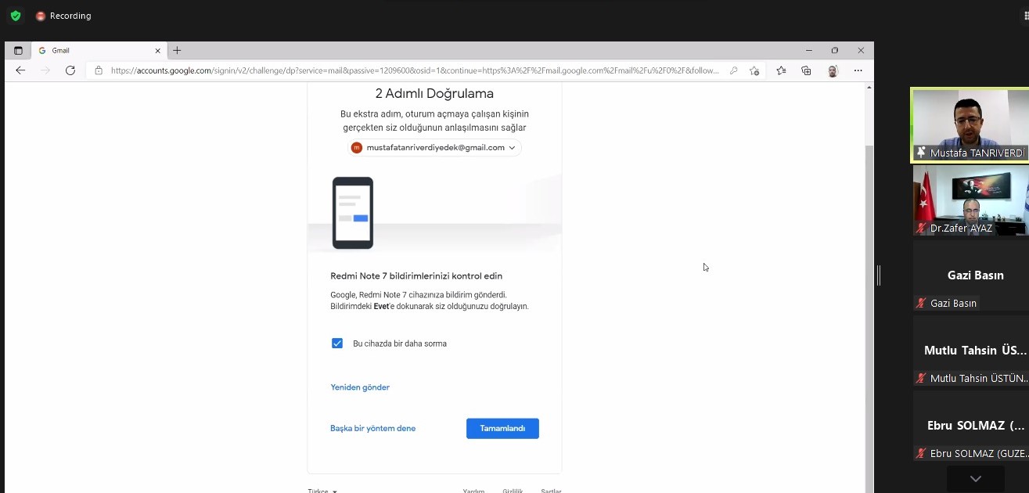Close the Gmail tab
This screenshot has width=1029, height=493.
tap(157, 50)
